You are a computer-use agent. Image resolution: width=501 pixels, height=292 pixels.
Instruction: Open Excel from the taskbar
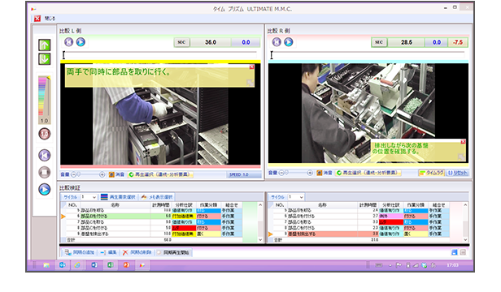pyautogui.click(x=111, y=265)
